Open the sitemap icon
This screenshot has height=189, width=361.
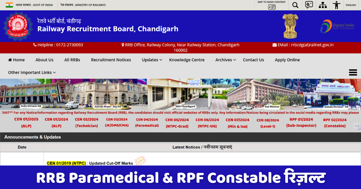coord(323,5)
